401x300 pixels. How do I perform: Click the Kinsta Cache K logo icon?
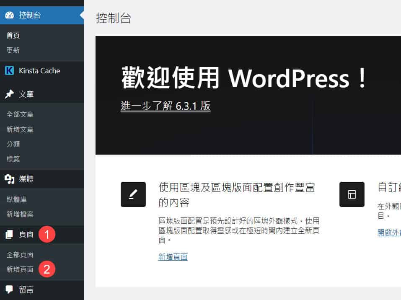pos(10,70)
